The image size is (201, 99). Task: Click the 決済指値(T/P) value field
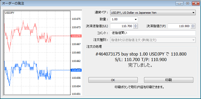click(x=179, y=26)
